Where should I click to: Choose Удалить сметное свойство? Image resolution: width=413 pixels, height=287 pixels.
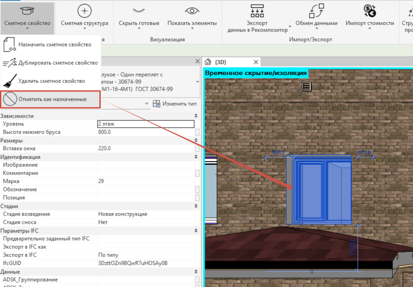51,81
